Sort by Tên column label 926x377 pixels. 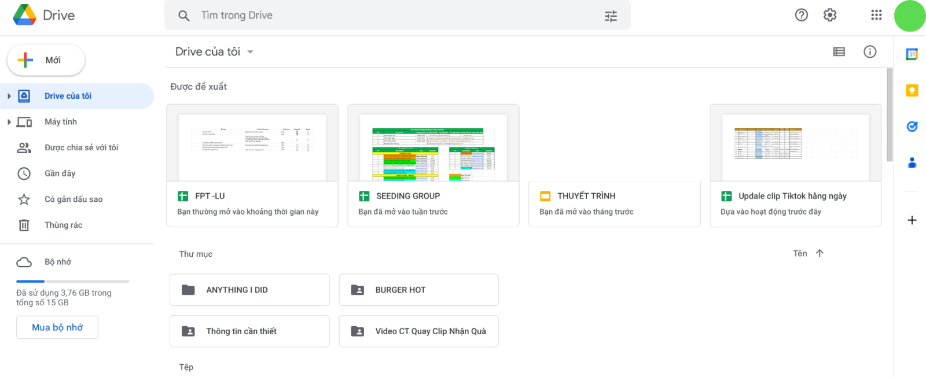pos(800,253)
